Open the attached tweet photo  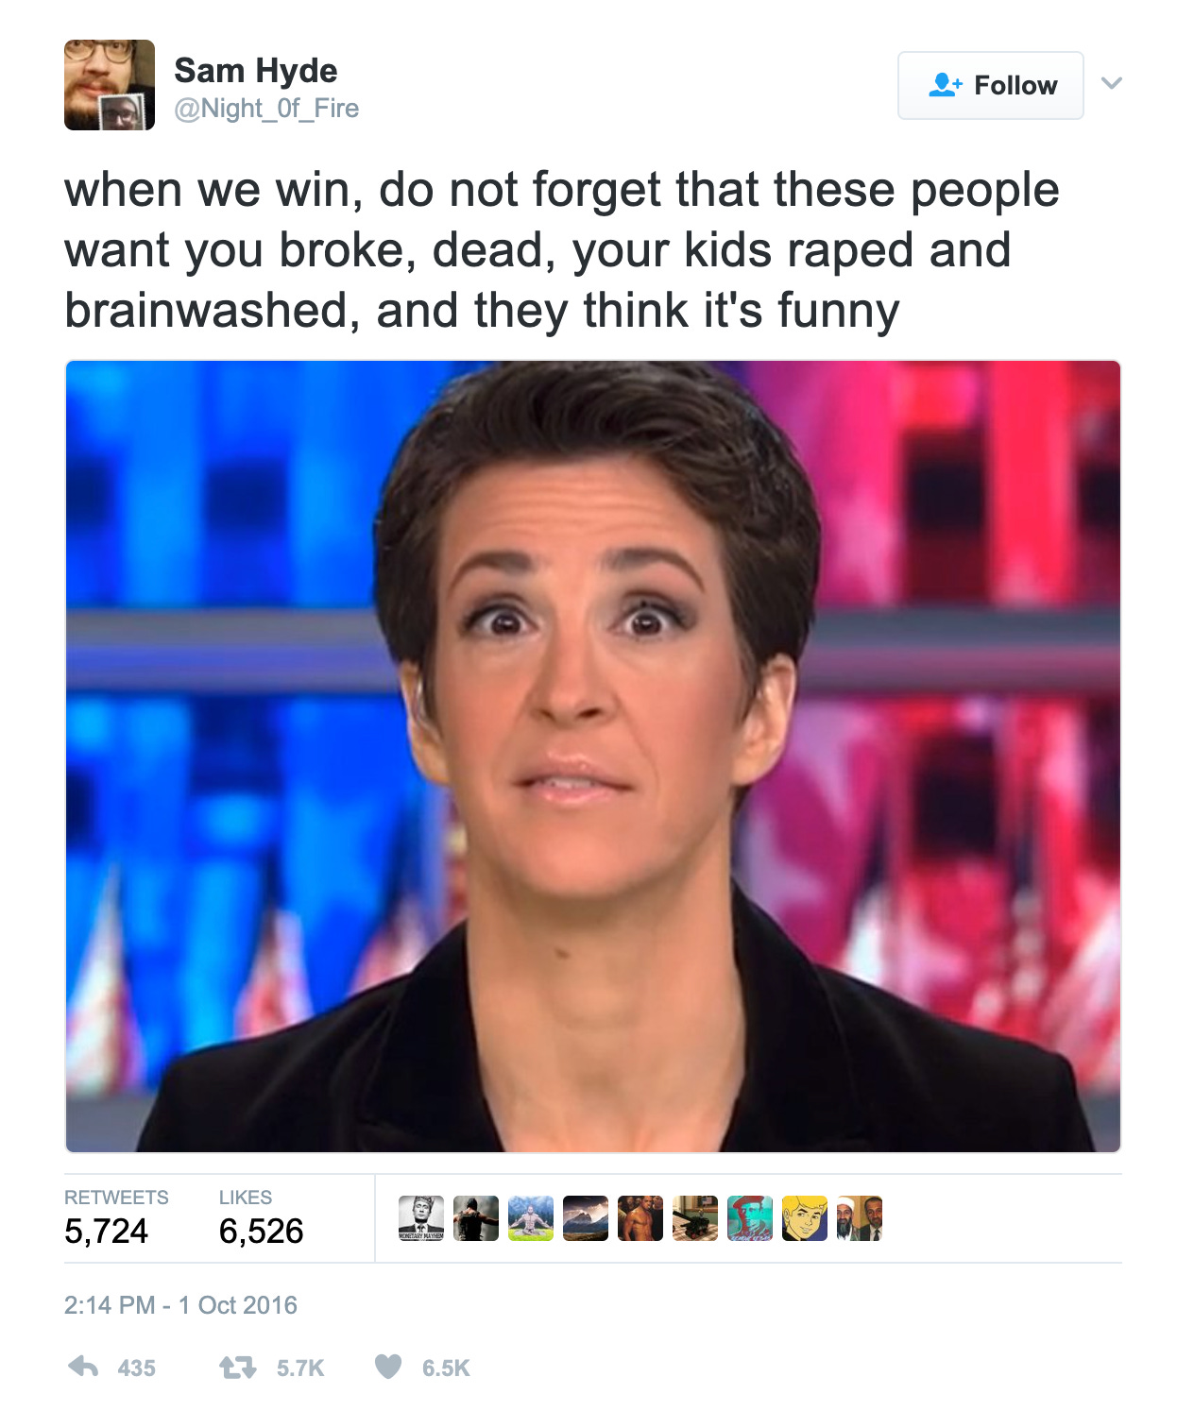tap(593, 756)
